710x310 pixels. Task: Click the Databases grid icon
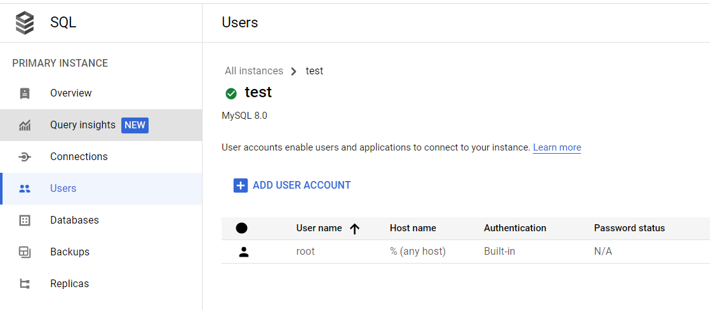click(25, 220)
